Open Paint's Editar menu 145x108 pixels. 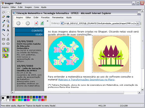[x=13, y=7]
